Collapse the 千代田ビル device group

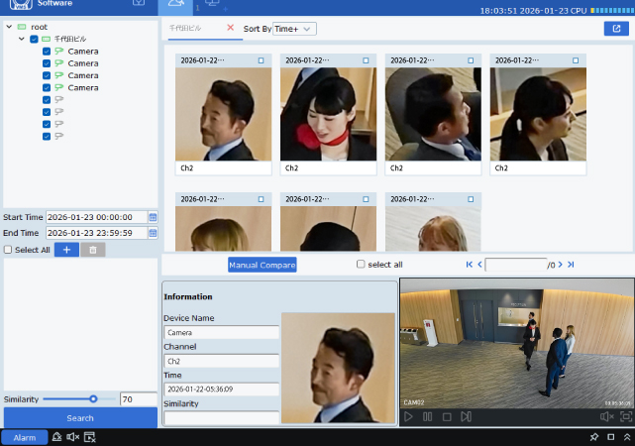pos(22,39)
